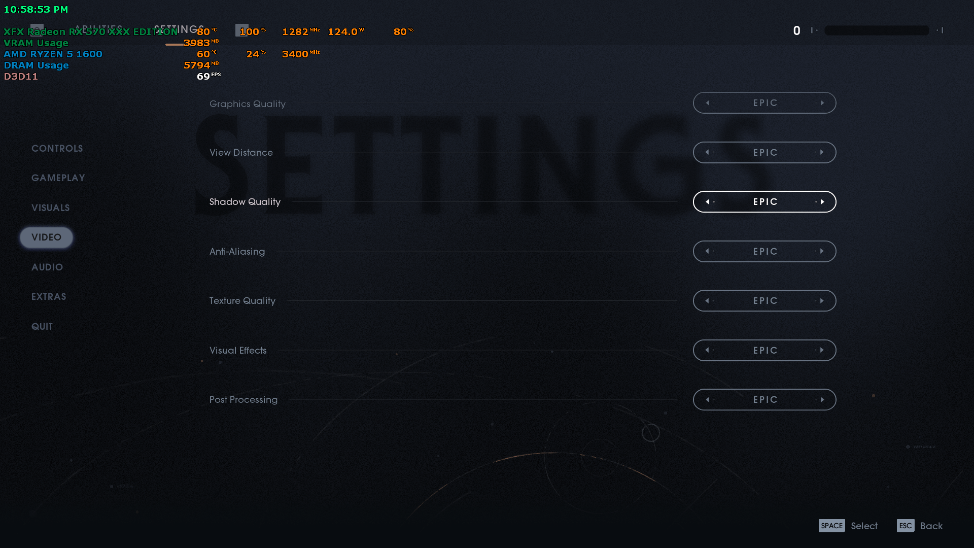Click right arrow on Graphics Quality
Screen dimensions: 974x548
click(x=822, y=103)
